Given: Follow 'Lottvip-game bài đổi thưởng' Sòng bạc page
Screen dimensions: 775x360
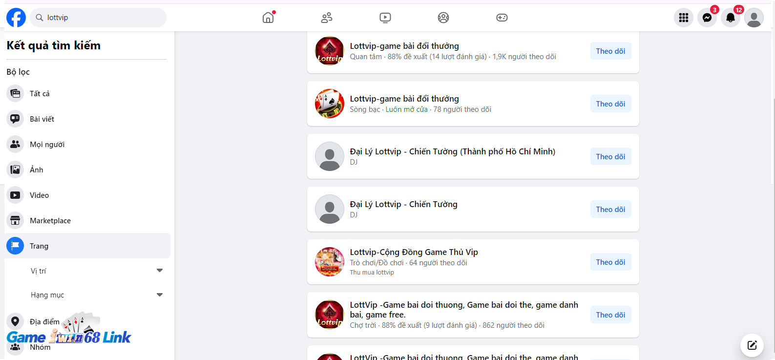Looking at the screenshot, I should point(610,104).
